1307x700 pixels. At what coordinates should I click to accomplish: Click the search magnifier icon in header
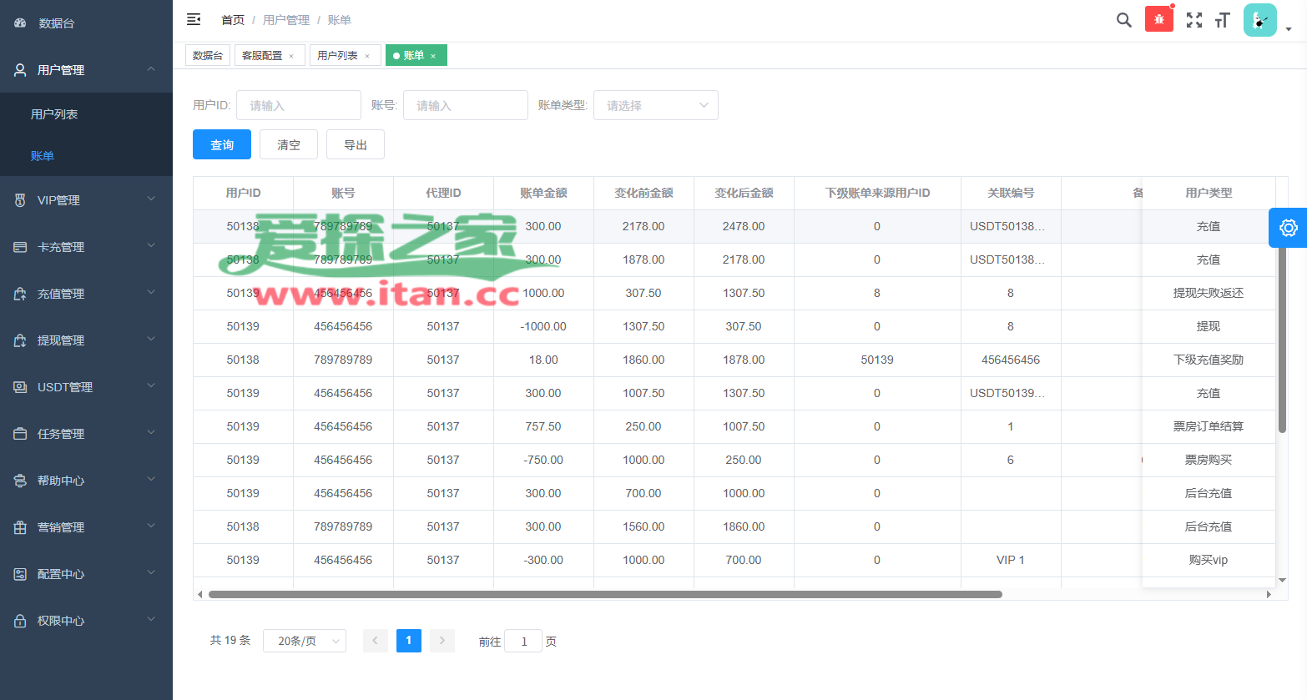1123,20
